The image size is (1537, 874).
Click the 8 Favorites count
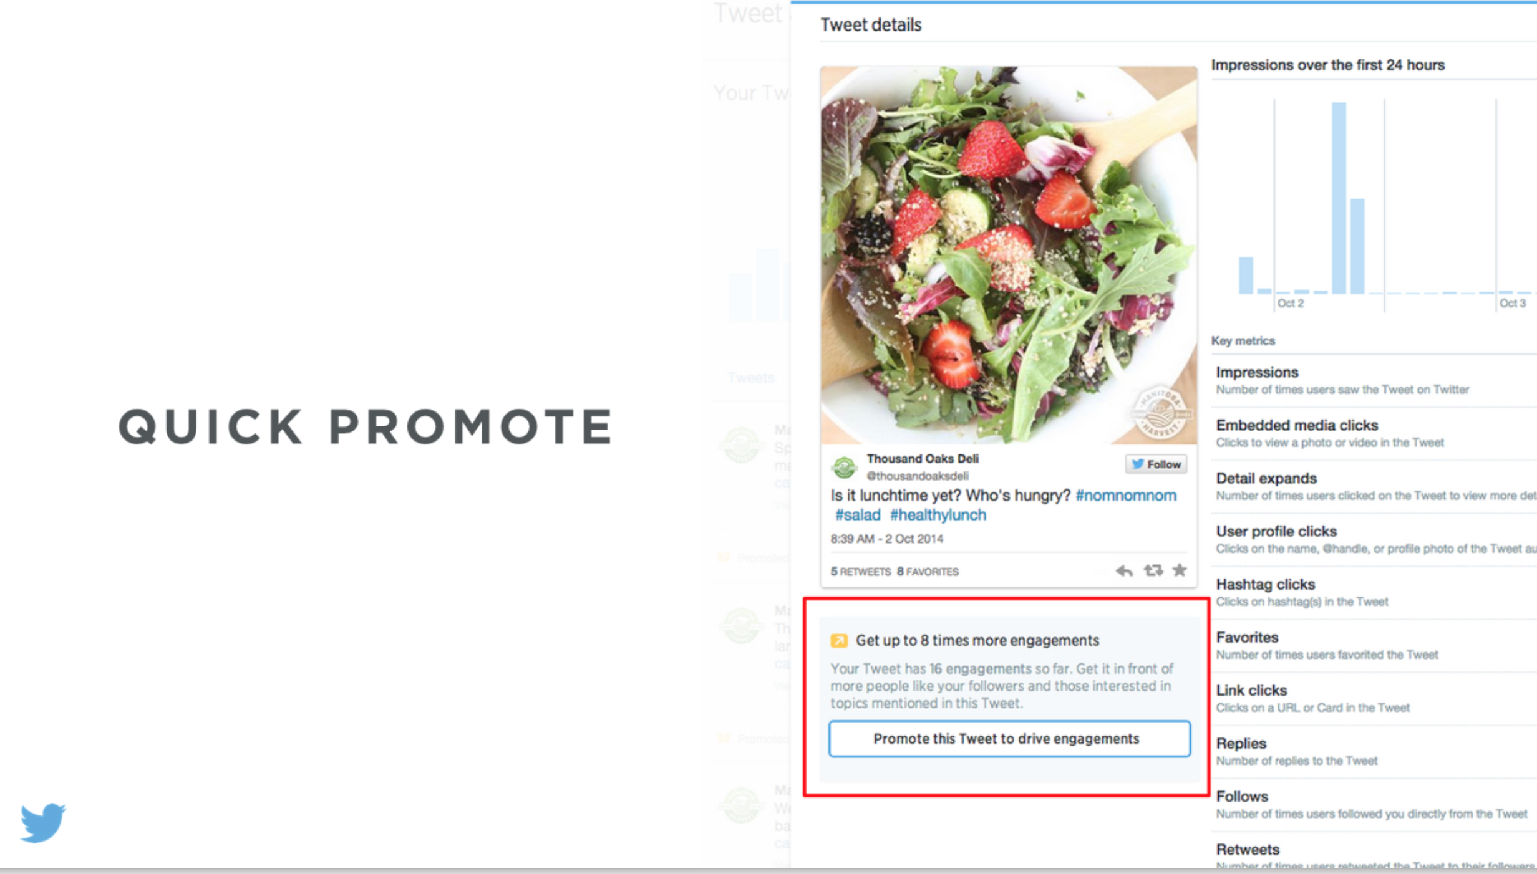tap(928, 572)
